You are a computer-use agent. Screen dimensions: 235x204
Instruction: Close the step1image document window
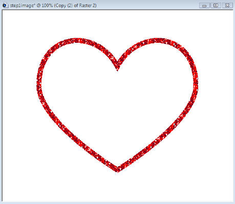[x=227, y=6]
